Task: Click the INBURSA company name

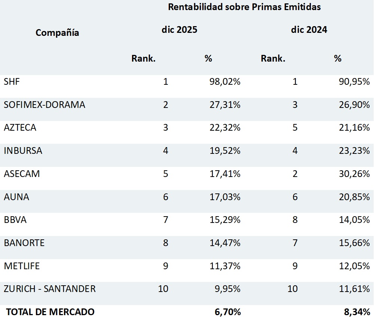Action: tap(23, 151)
